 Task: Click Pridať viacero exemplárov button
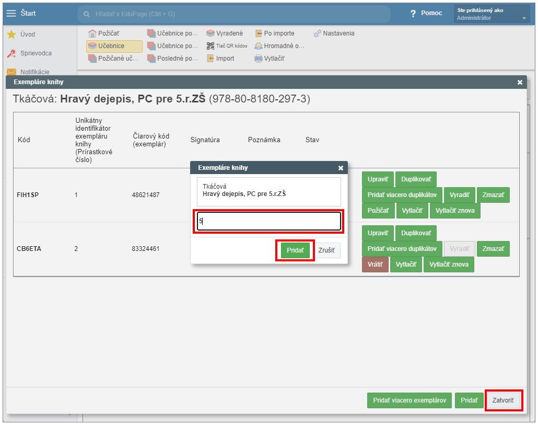[409, 400]
